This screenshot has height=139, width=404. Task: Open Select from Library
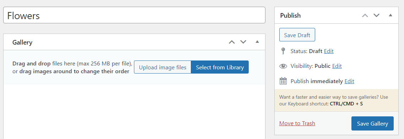coord(220,67)
